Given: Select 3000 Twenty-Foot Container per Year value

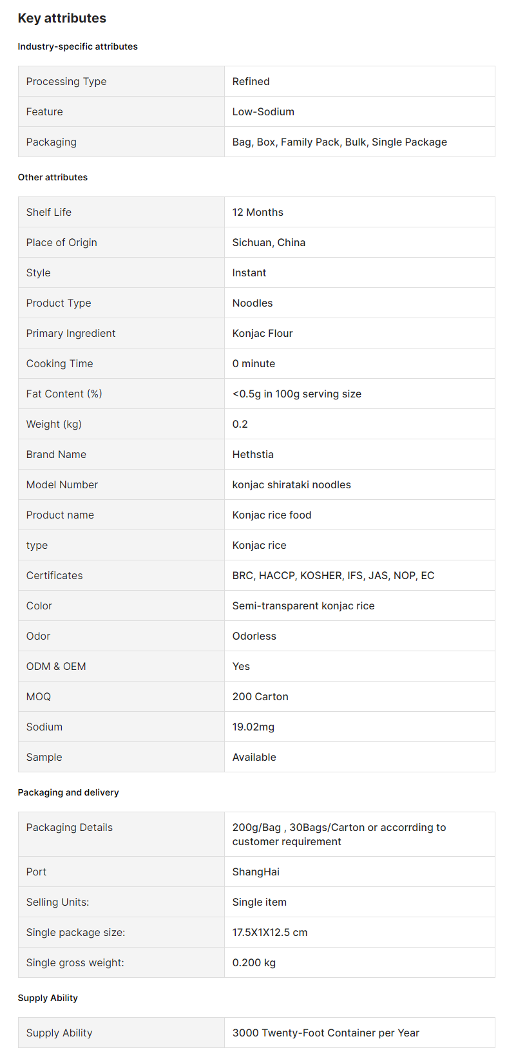Looking at the screenshot, I should tap(325, 1033).
